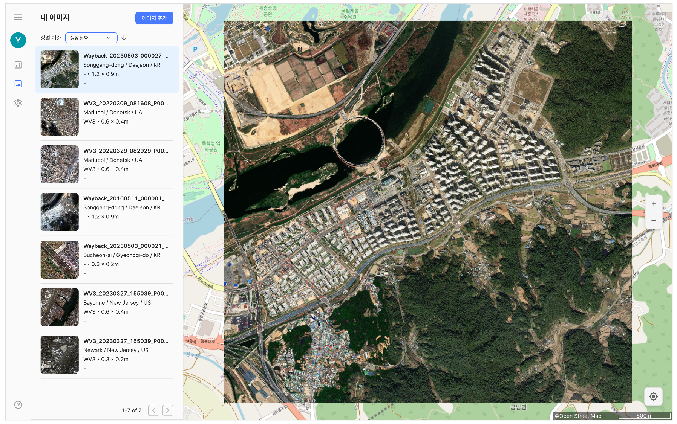
Task: Go to next page of images
Action: 168,410
